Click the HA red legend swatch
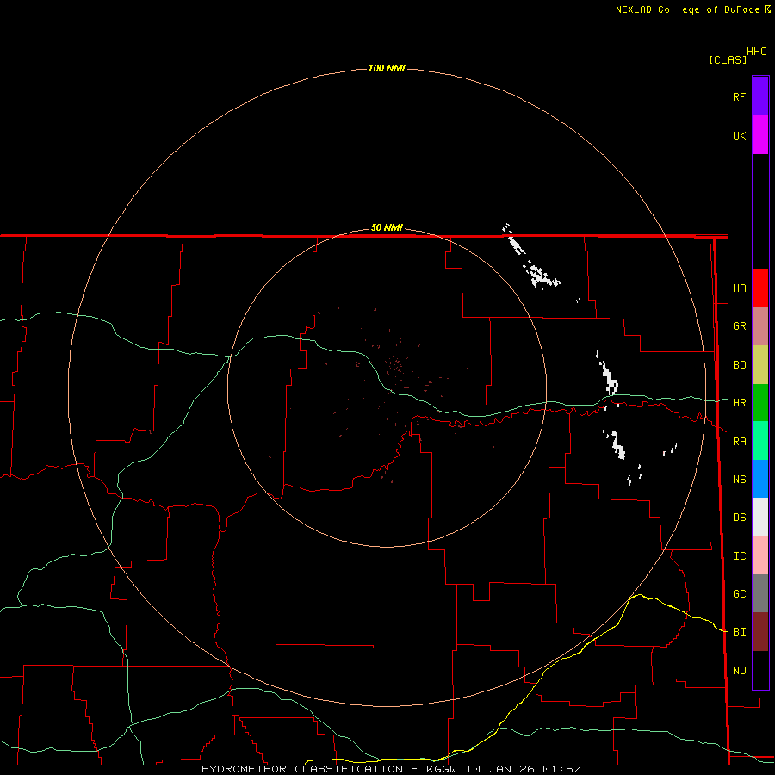Image resolution: width=775 pixels, height=775 pixels. click(760, 288)
